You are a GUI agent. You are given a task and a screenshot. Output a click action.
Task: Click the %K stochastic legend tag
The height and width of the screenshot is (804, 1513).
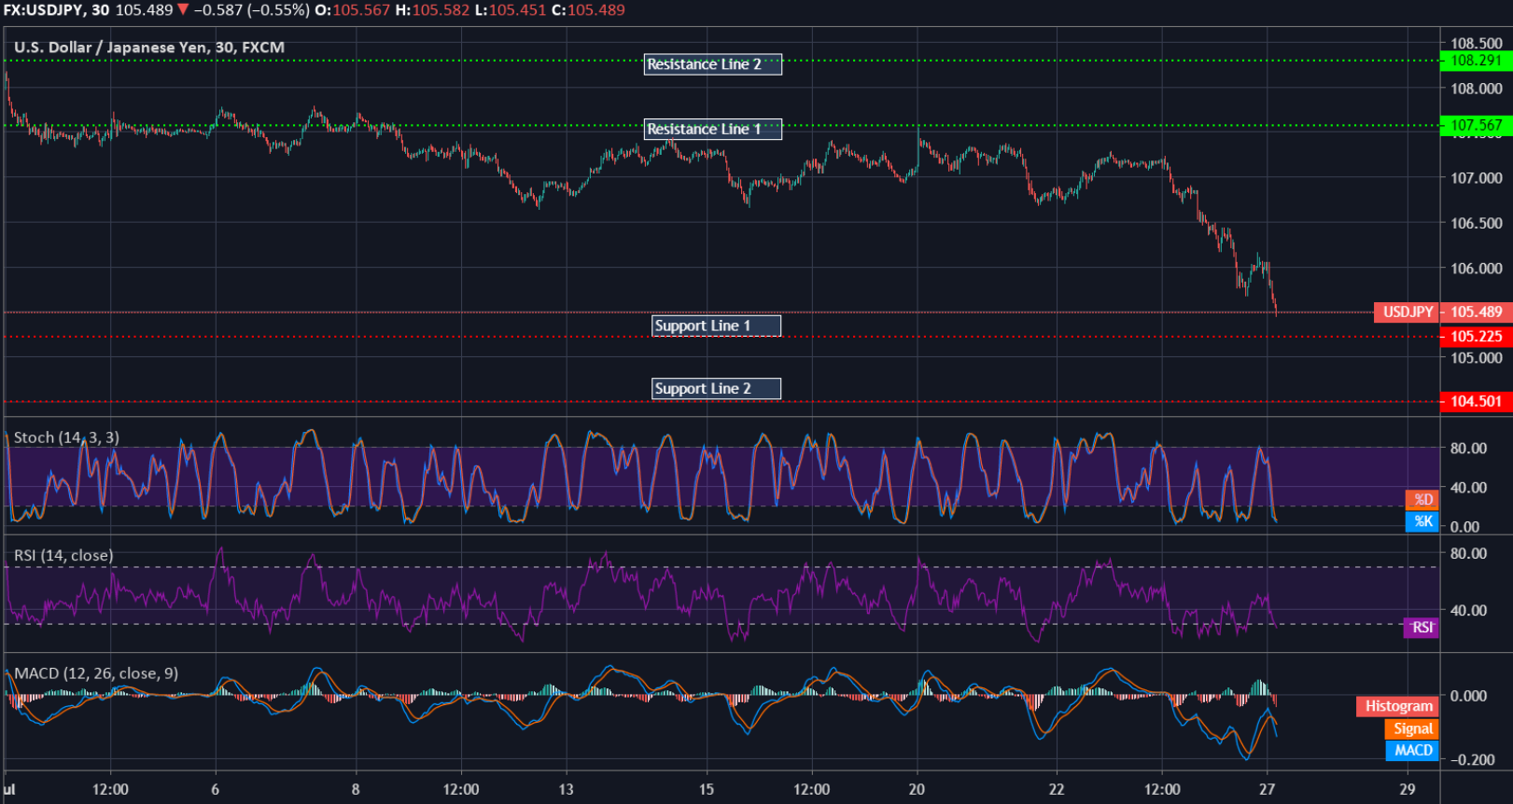point(1422,521)
